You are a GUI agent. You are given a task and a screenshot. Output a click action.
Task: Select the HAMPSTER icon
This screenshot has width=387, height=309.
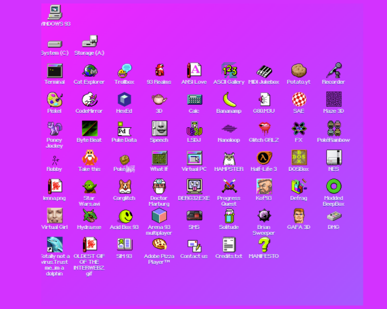point(229,159)
